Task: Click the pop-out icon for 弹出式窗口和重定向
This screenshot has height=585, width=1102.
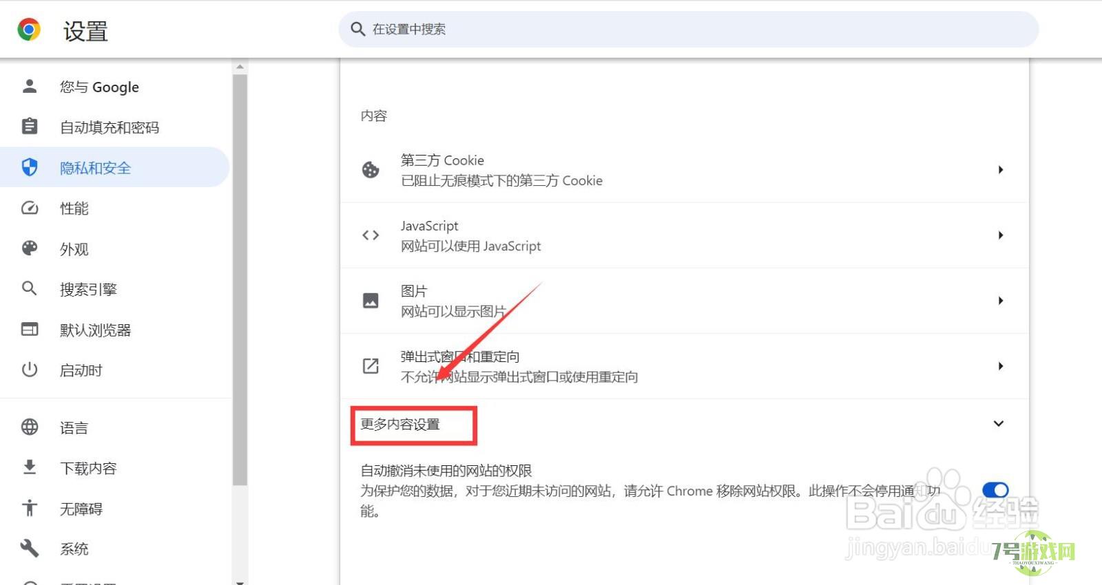Action: coord(371,365)
